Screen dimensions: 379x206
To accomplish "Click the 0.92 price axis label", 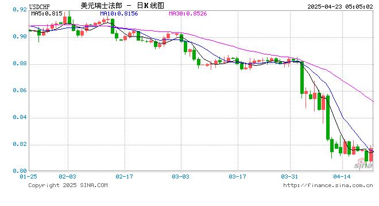I will coord(20,9).
